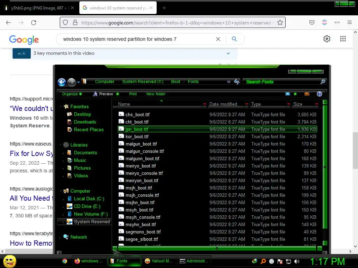Click the volume speaker tray icon

point(297,261)
